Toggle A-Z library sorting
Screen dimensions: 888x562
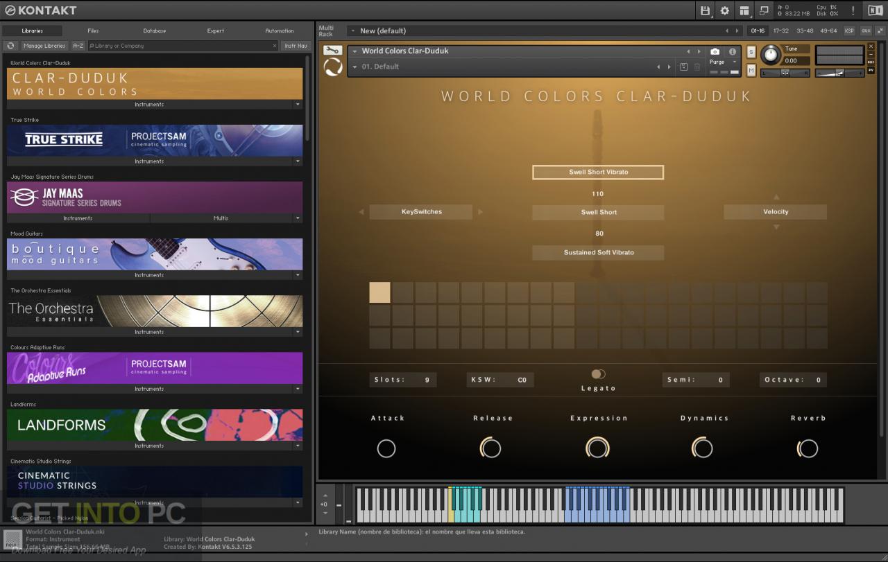pos(78,46)
